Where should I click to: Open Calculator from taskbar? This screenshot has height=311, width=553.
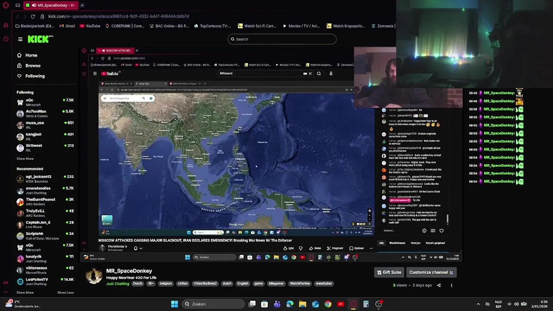tap(366, 304)
